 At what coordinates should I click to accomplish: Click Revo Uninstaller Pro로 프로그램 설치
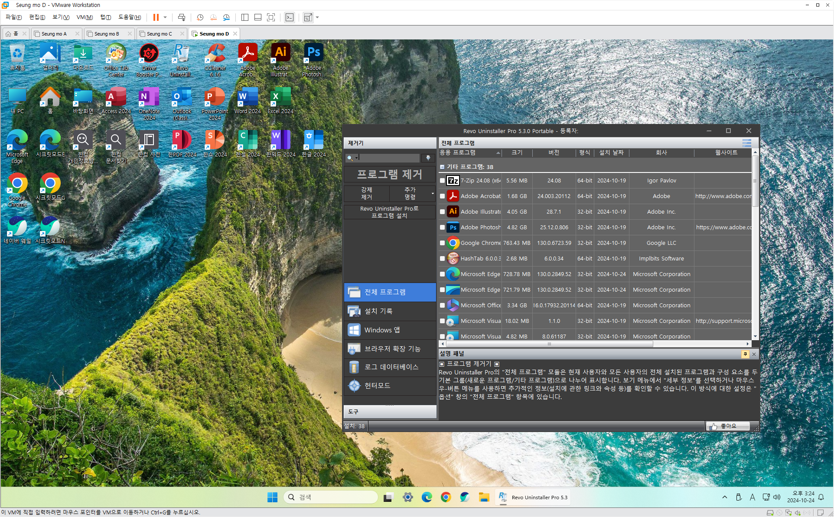click(390, 212)
